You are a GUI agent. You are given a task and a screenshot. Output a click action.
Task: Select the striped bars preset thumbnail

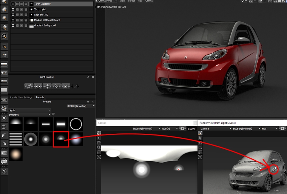click(x=16, y=139)
